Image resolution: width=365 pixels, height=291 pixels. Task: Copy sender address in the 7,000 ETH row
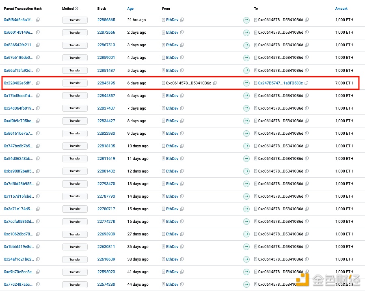(x=215, y=83)
